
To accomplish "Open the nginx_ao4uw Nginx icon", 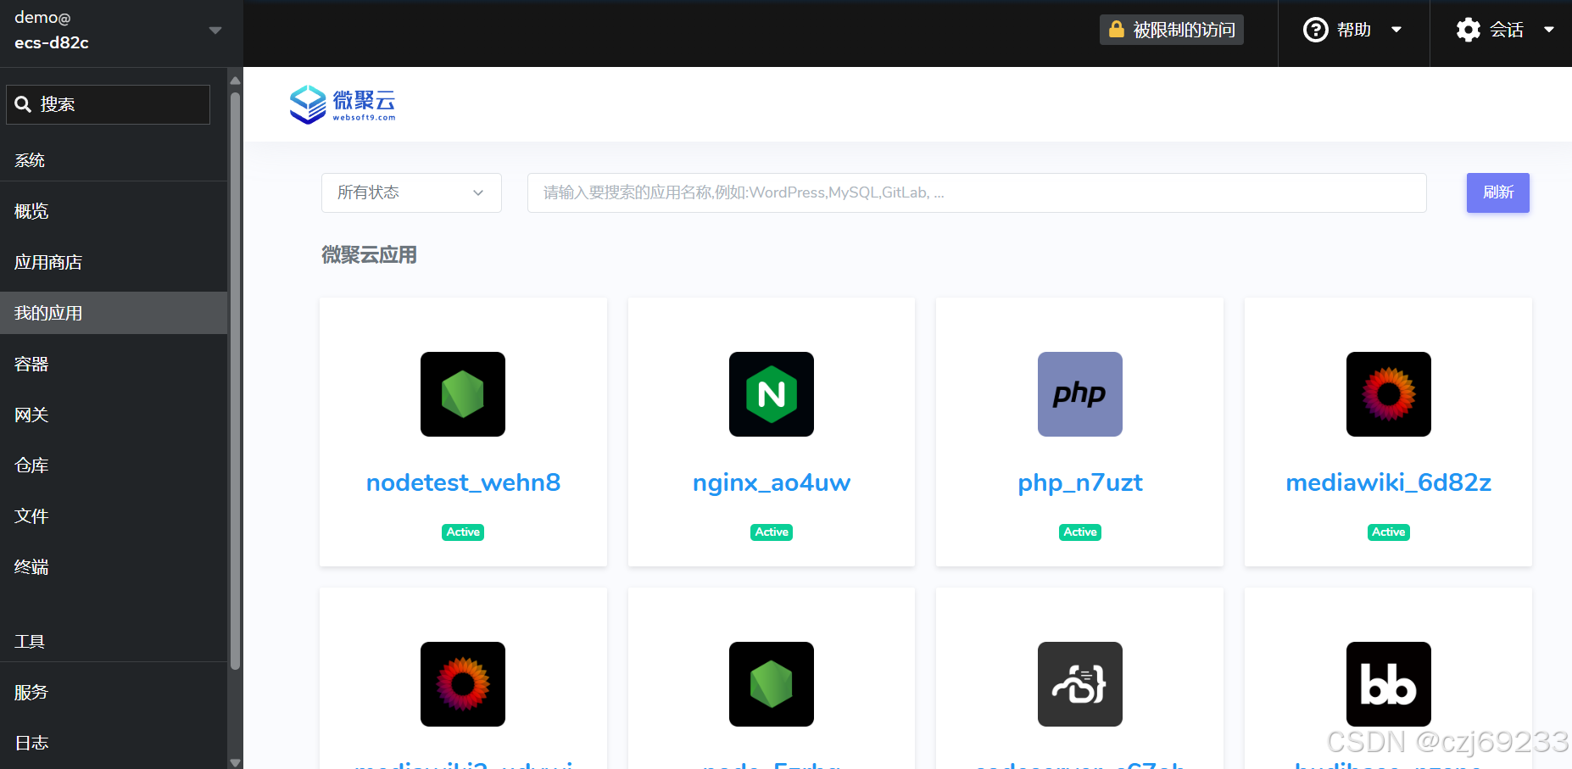I will point(772,394).
